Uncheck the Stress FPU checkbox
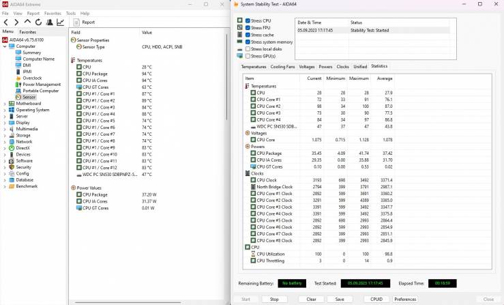504x305 pixels. 248,28
